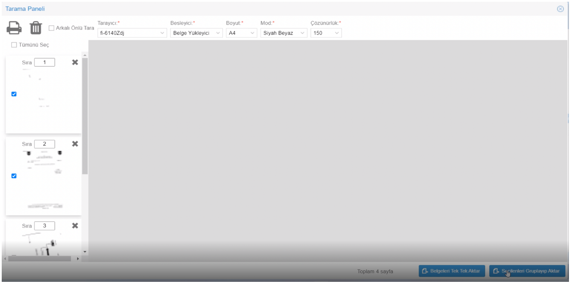Click the printer scan icon
572x287 pixels.
[14, 28]
